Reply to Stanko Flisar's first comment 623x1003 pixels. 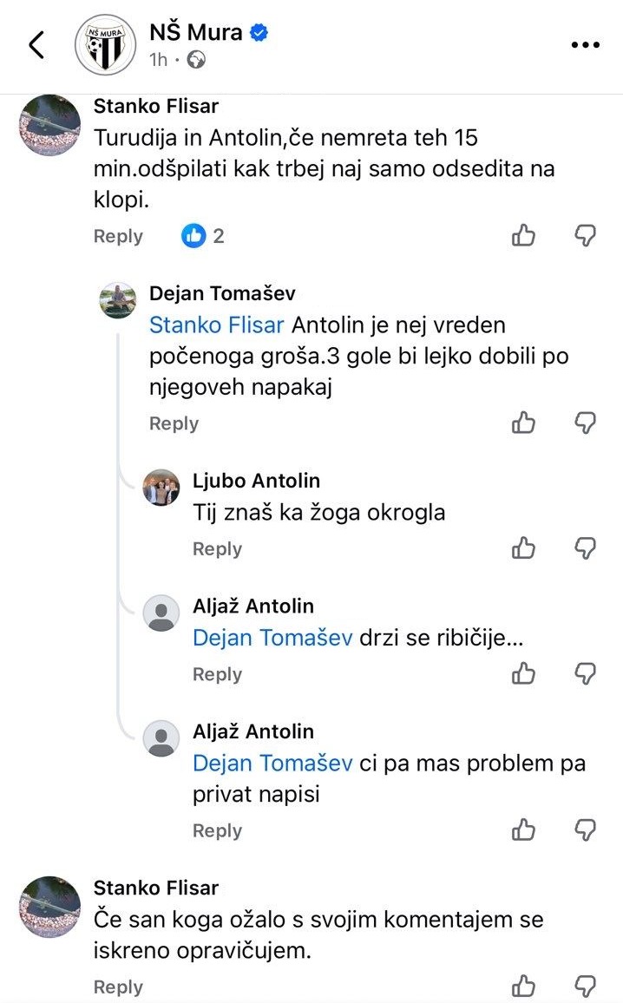click(x=118, y=236)
